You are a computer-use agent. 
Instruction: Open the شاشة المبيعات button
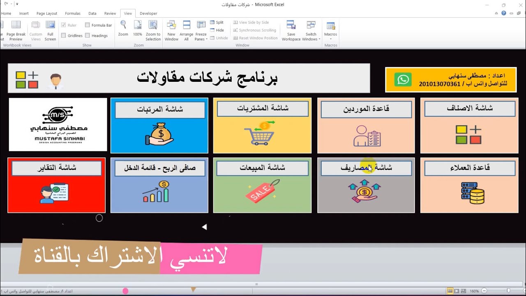coord(263,168)
